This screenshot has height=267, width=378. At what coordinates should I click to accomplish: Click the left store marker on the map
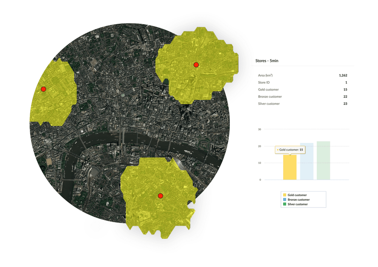(44, 89)
